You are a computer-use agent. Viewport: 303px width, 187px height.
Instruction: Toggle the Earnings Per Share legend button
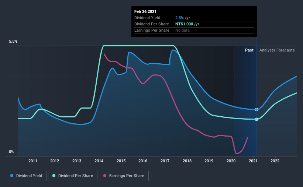coord(124,176)
